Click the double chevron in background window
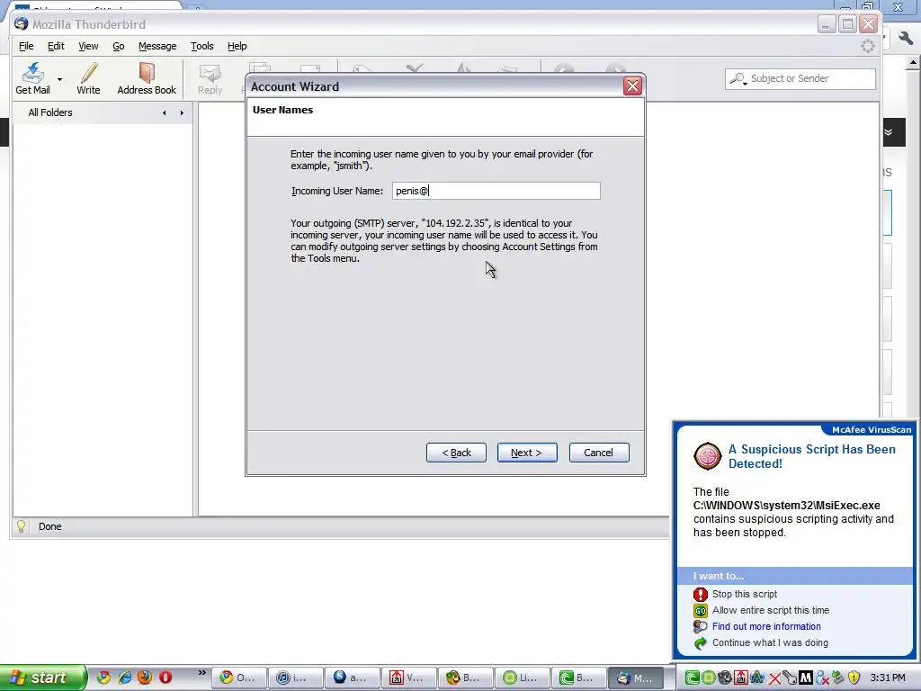Image resolution: width=921 pixels, height=691 pixels. (x=888, y=132)
